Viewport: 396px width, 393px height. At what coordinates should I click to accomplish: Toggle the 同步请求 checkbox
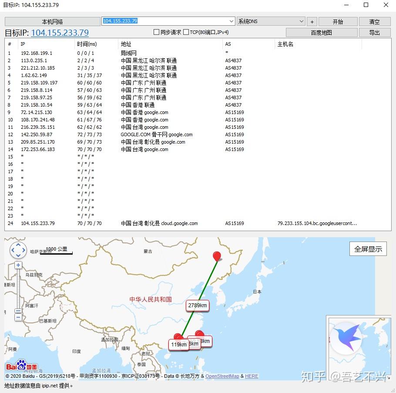click(x=156, y=32)
